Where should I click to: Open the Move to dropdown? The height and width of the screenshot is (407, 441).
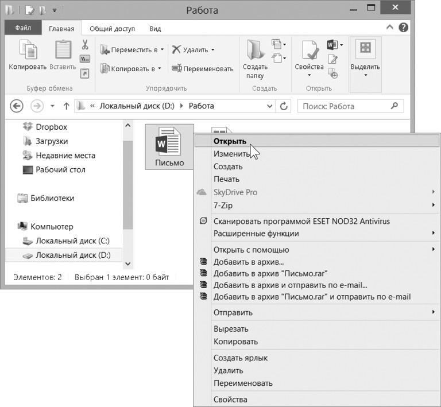pos(131,50)
